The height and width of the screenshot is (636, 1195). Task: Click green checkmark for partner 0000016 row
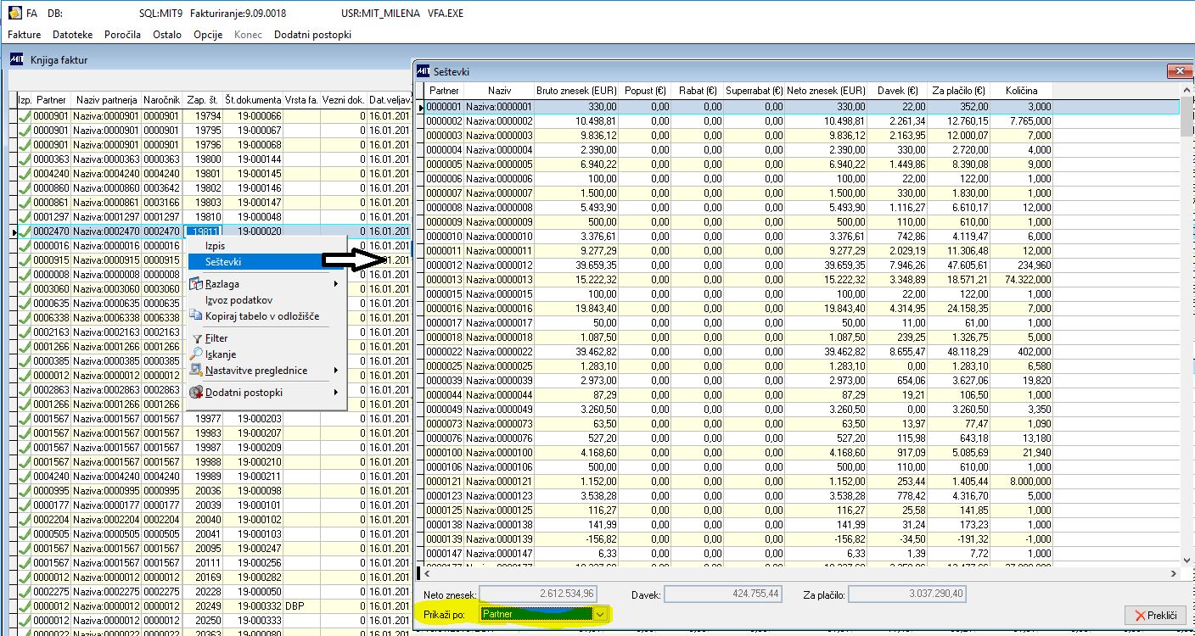coord(25,246)
